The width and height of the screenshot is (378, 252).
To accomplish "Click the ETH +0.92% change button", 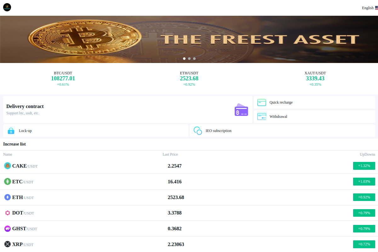I will 364,197.
